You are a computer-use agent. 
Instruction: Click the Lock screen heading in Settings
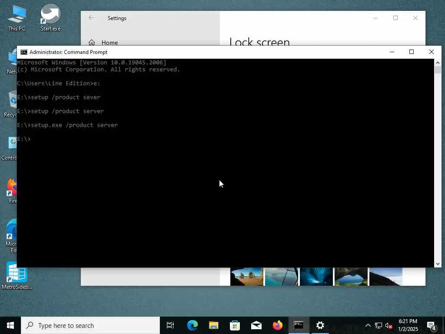260,41
